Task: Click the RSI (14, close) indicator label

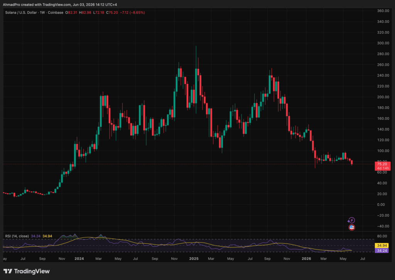Action: pos(17,236)
